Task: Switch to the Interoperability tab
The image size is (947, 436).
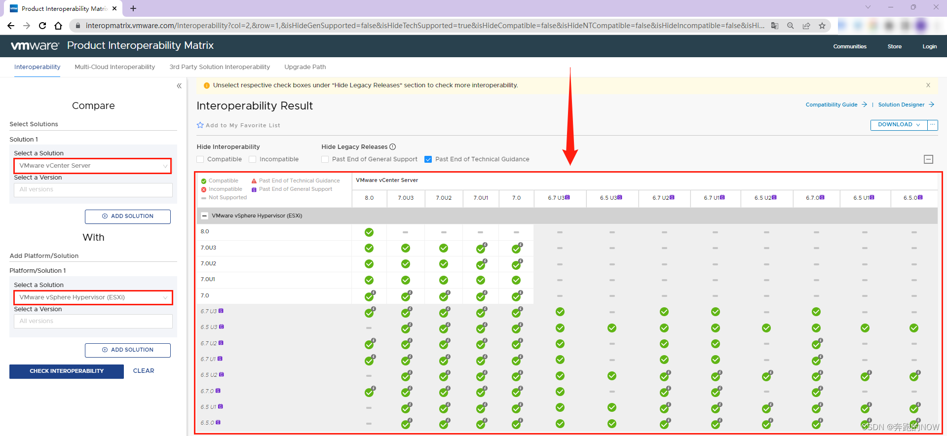Action: pyautogui.click(x=38, y=67)
